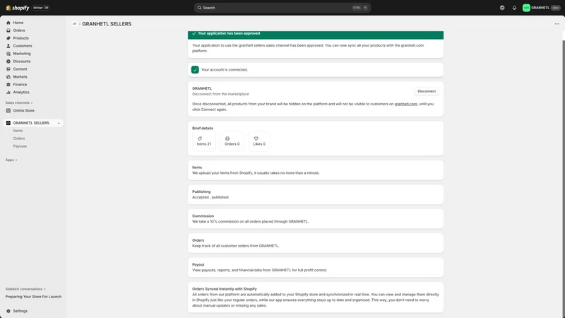565x318 pixels.
Task: Click the pin dot beside GRANHETL SELLERS
Action: pyautogui.click(x=59, y=123)
